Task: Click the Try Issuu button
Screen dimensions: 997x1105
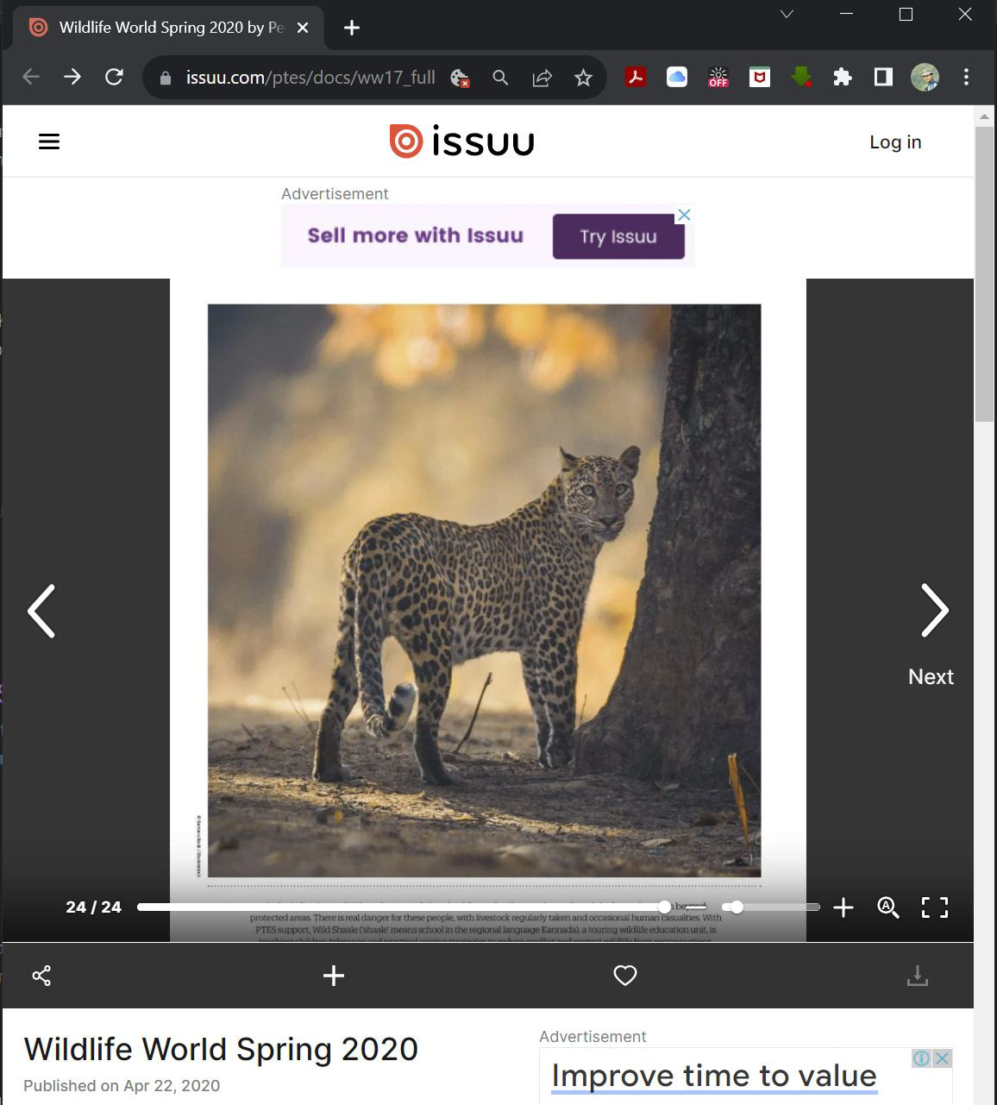Action: click(618, 236)
